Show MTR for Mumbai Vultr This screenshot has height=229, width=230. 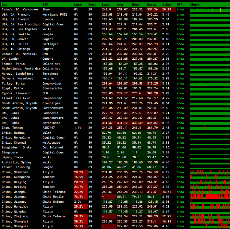point(180,133)
